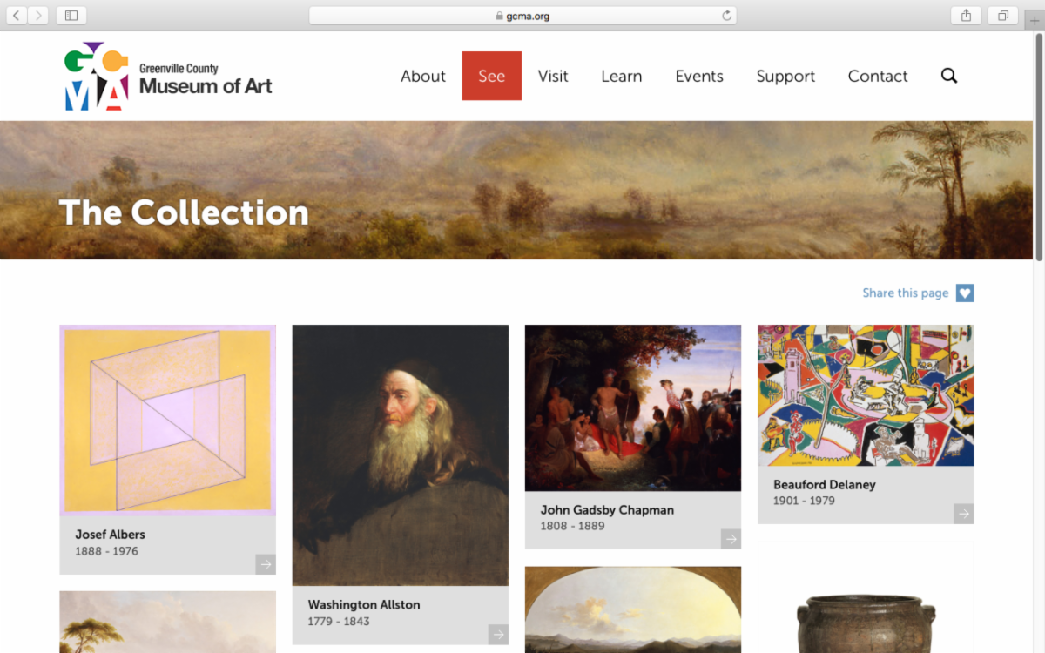The image size is (1045, 653).
Task: Open the Josef Albers artist link
Action: (110, 535)
